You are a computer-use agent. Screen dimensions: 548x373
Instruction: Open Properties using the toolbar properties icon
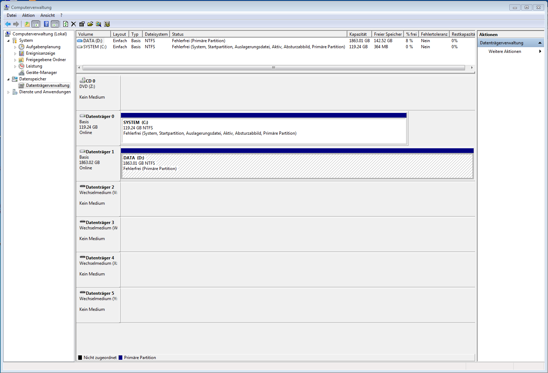(x=82, y=24)
